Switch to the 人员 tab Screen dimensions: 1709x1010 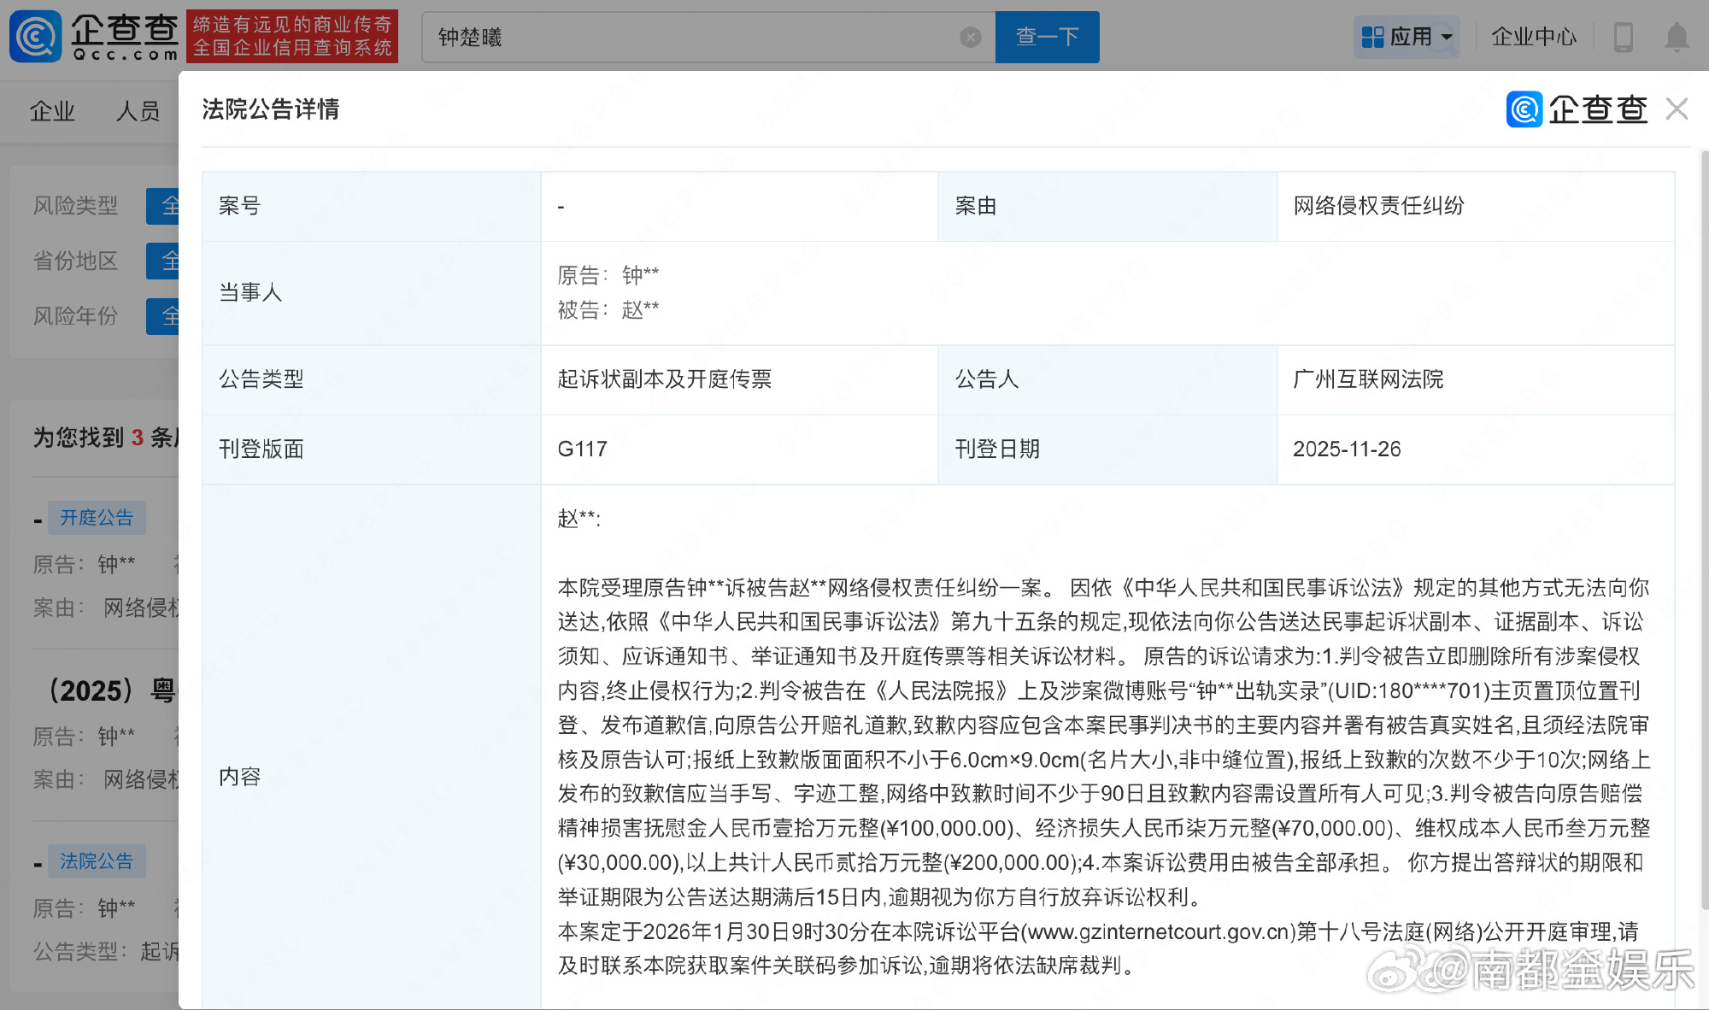[x=137, y=111]
